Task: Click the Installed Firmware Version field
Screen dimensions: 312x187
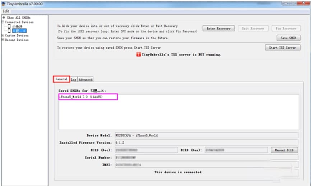Action: 206,143
